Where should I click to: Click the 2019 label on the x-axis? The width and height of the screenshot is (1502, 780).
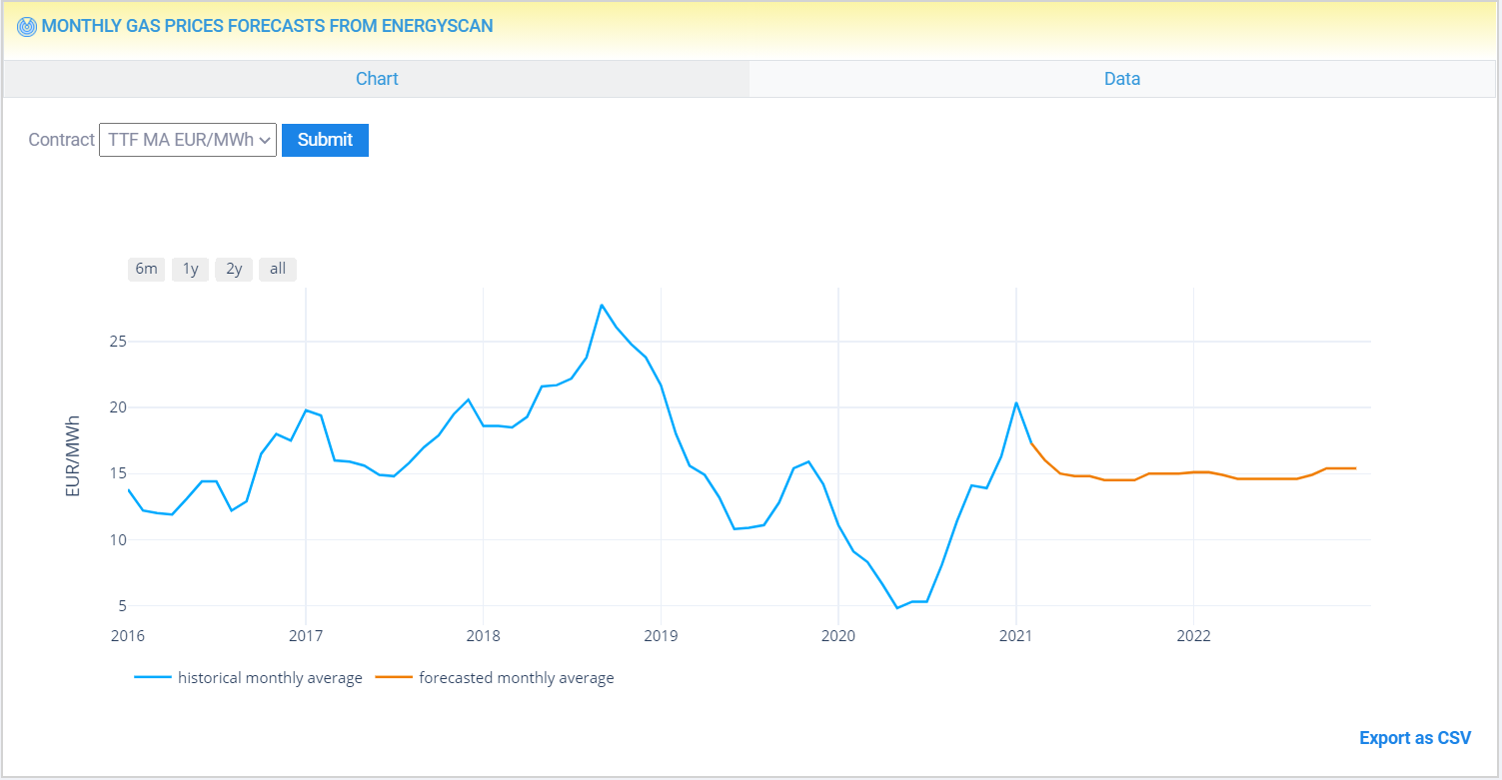[662, 635]
